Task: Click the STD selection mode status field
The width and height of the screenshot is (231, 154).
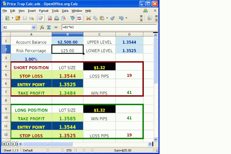Action: pos(69,150)
